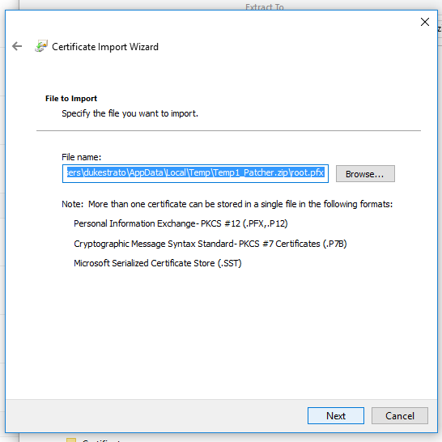
Task: Go back using the wizard's back arrow
Action: pos(17,46)
